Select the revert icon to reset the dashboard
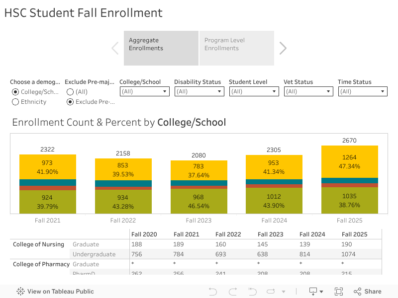This screenshot has height=298, width=398. pos(252,292)
